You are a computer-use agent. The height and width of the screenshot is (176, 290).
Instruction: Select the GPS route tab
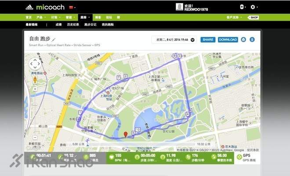(x=247, y=158)
